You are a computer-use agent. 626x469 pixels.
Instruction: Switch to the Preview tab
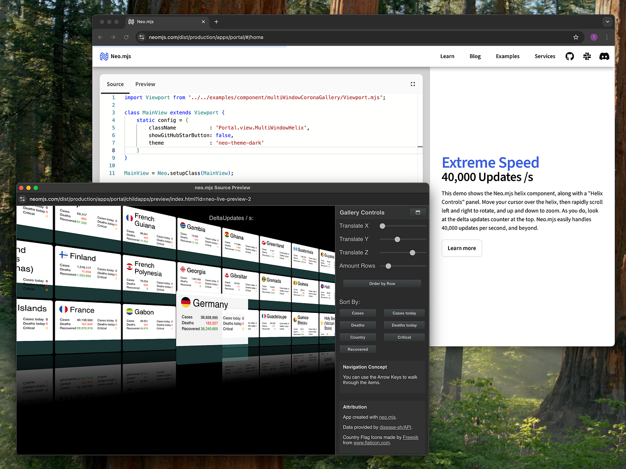[x=145, y=84]
